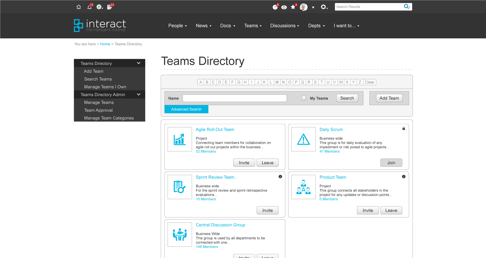486x258 pixels.
Task: Invite to Agile Roll-Out Team
Action: click(x=244, y=163)
